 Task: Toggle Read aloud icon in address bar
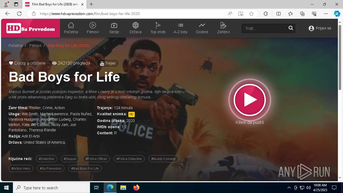pos(230,14)
